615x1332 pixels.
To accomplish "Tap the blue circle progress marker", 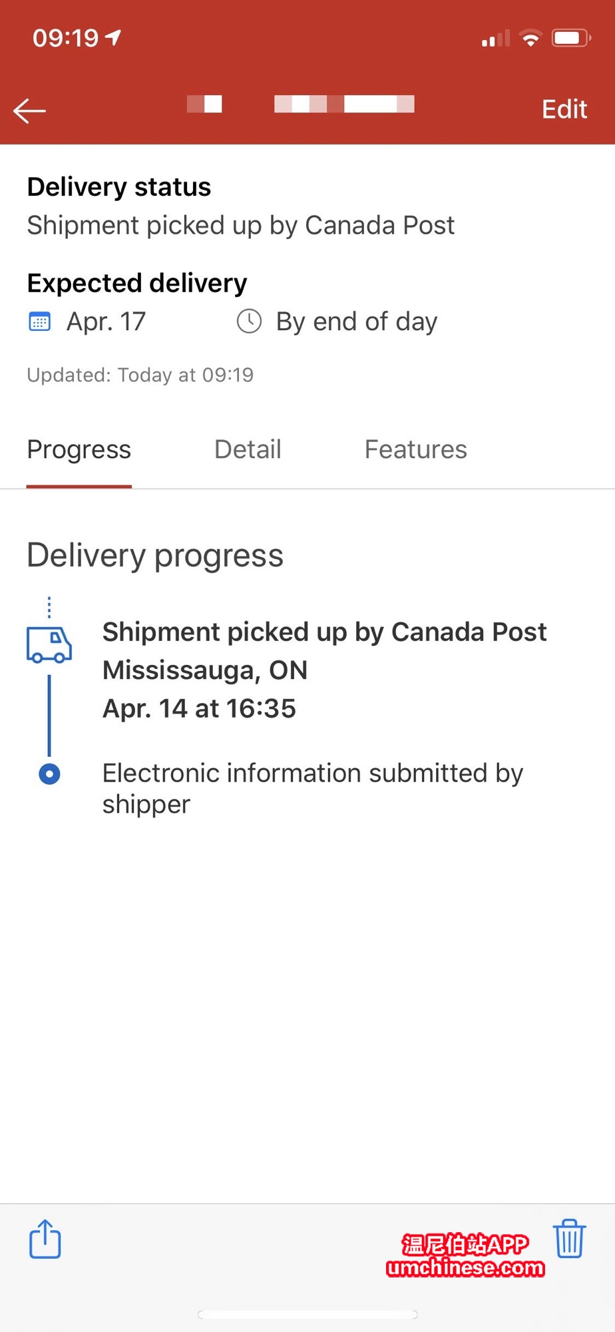I will pyautogui.click(x=49, y=774).
